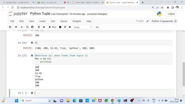The width and height of the screenshot is (185, 104).
Task: Click the t1 code cell In [6]
Action: coord(103,43)
